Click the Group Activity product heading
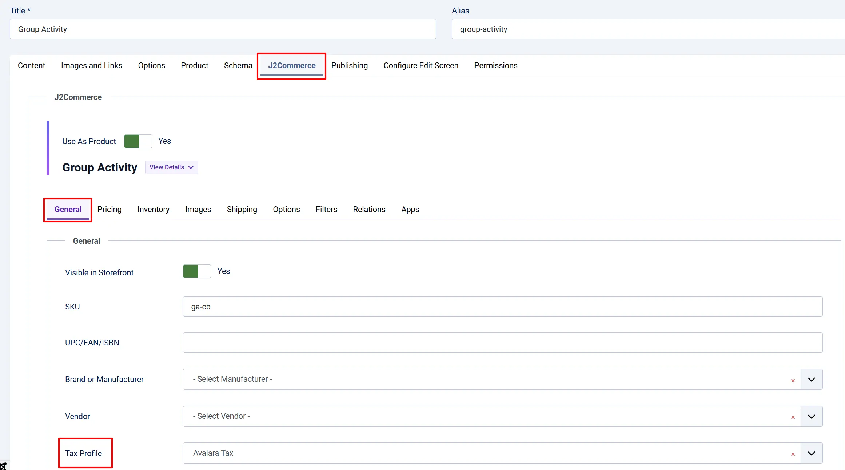 (x=100, y=167)
